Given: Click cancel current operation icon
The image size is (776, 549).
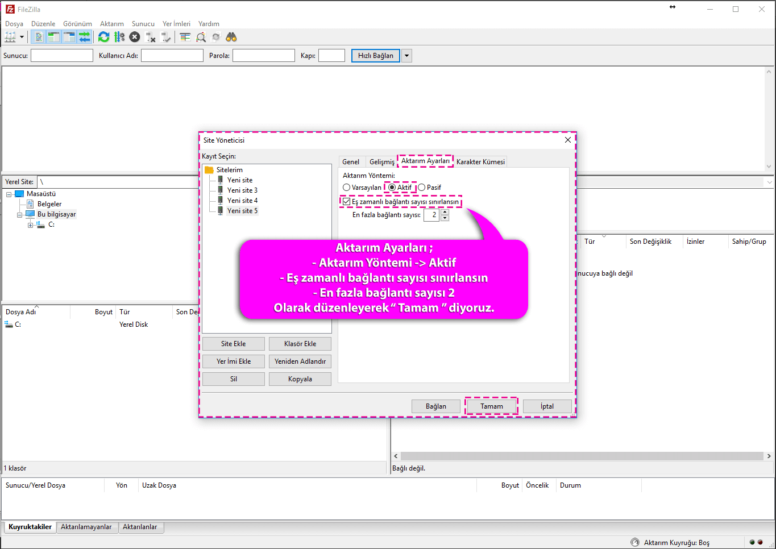Looking at the screenshot, I should 135,38.
